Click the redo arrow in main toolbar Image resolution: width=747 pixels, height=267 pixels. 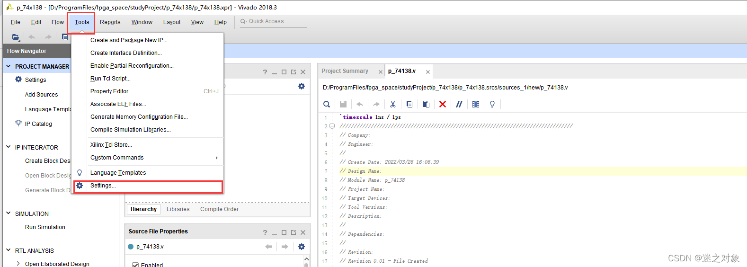click(48, 37)
